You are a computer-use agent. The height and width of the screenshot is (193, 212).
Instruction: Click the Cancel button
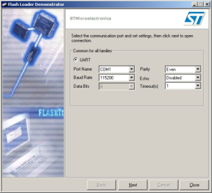point(164,185)
